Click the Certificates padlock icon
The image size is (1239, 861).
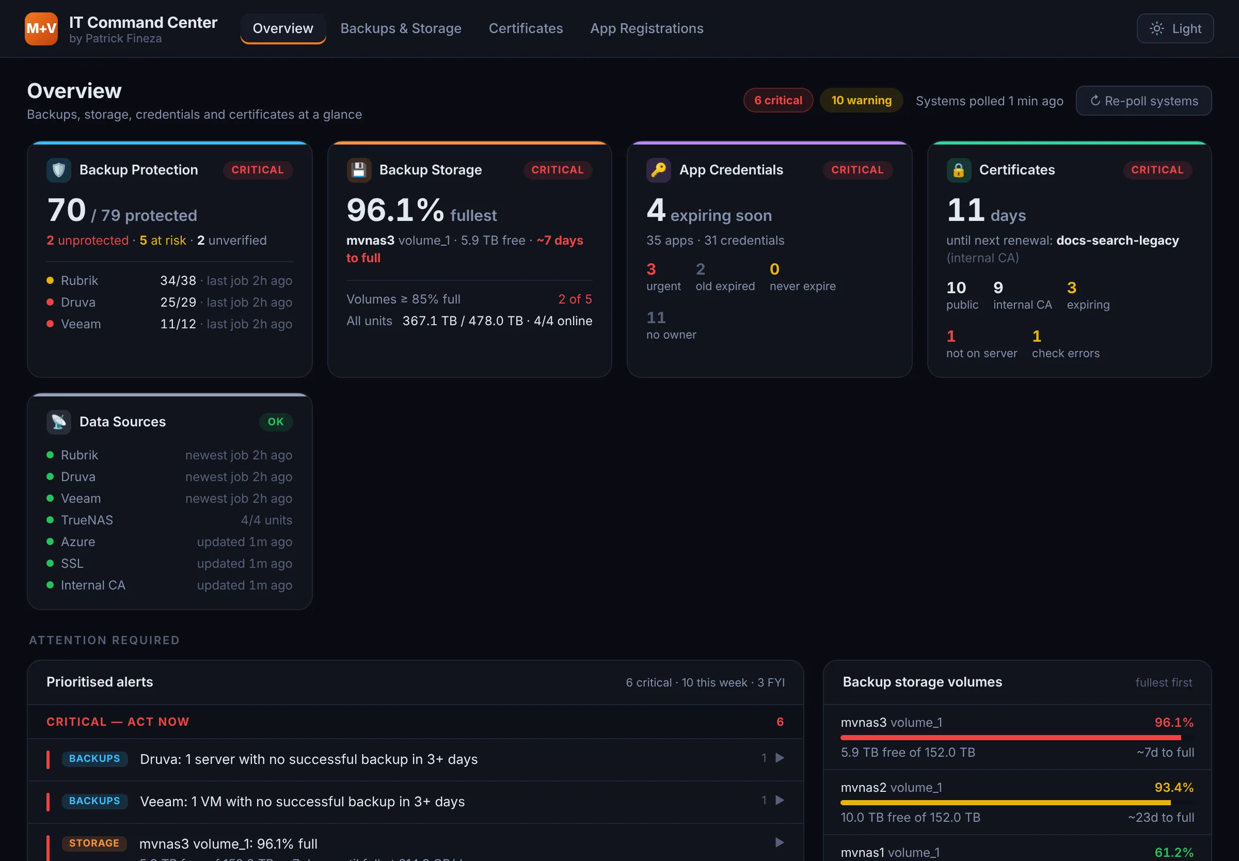pos(959,170)
